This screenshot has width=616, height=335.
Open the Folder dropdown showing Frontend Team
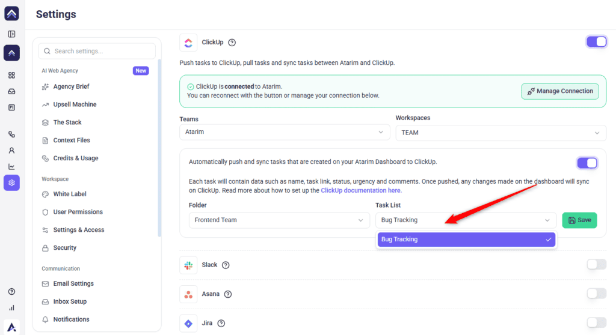[x=279, y=220]
